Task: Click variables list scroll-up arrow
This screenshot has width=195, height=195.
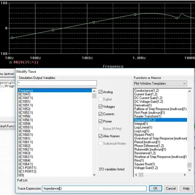Action: (x=94, y=91)
